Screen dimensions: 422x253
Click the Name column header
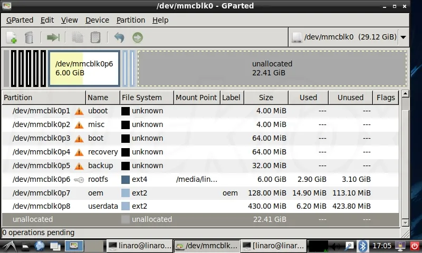click(103, 98)
